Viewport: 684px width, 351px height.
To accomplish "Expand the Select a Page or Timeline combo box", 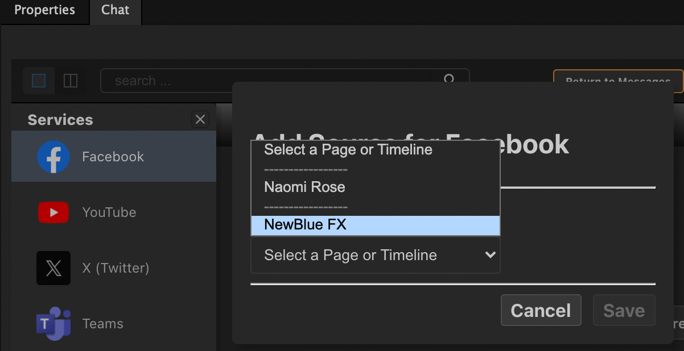I will coord(376,256).
